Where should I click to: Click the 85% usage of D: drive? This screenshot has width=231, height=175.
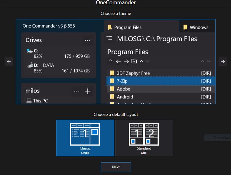[x=38, y=71]
